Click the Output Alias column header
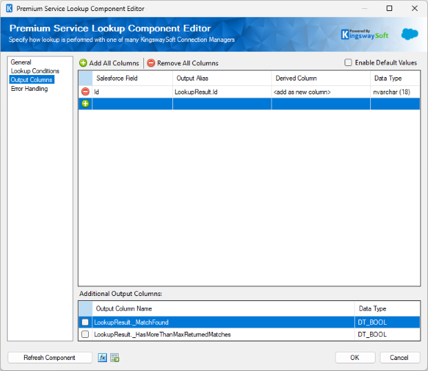The height and width of the screenshot is (371, 428). [x=222, y=78]
